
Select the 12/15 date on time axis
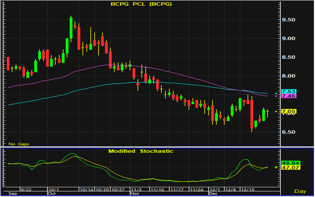coord(248,189)
